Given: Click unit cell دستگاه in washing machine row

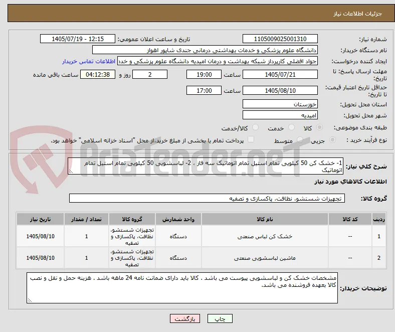Looking at the screenshot, I should pos(178,258).
